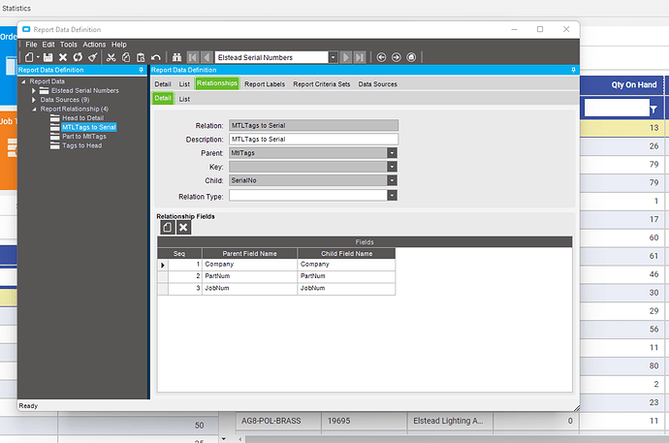Select the Relationships tab

click(217, 83)
